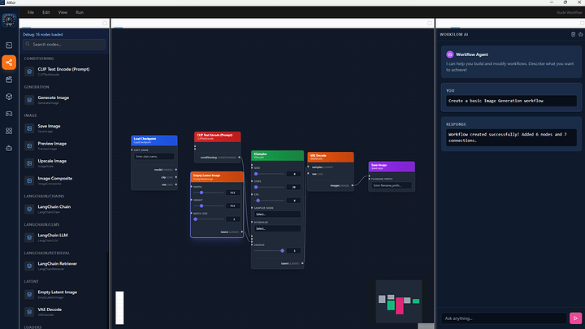This screenshot has width=585, height=329.
Task: Open the File menu
Action: coord(30,13)
